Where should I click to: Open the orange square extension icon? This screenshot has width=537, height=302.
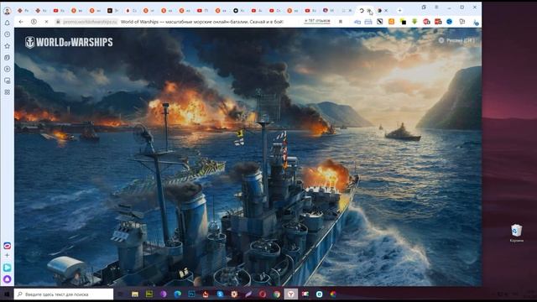[x=391, y=22]
